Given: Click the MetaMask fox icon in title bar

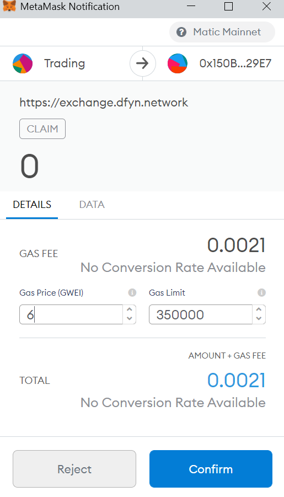Looking at the screenshot, I should click(9, 6).
